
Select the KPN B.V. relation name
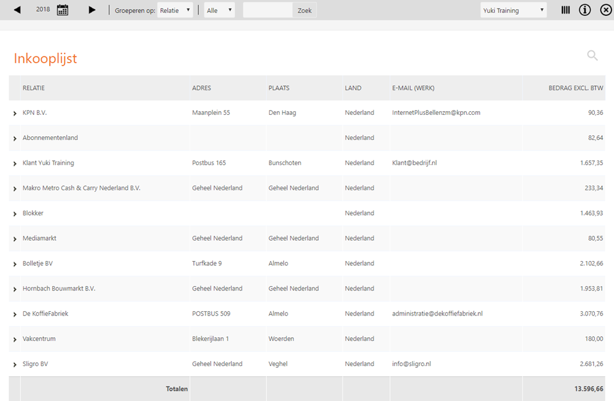pyautogui.click(x=34, y=112)
